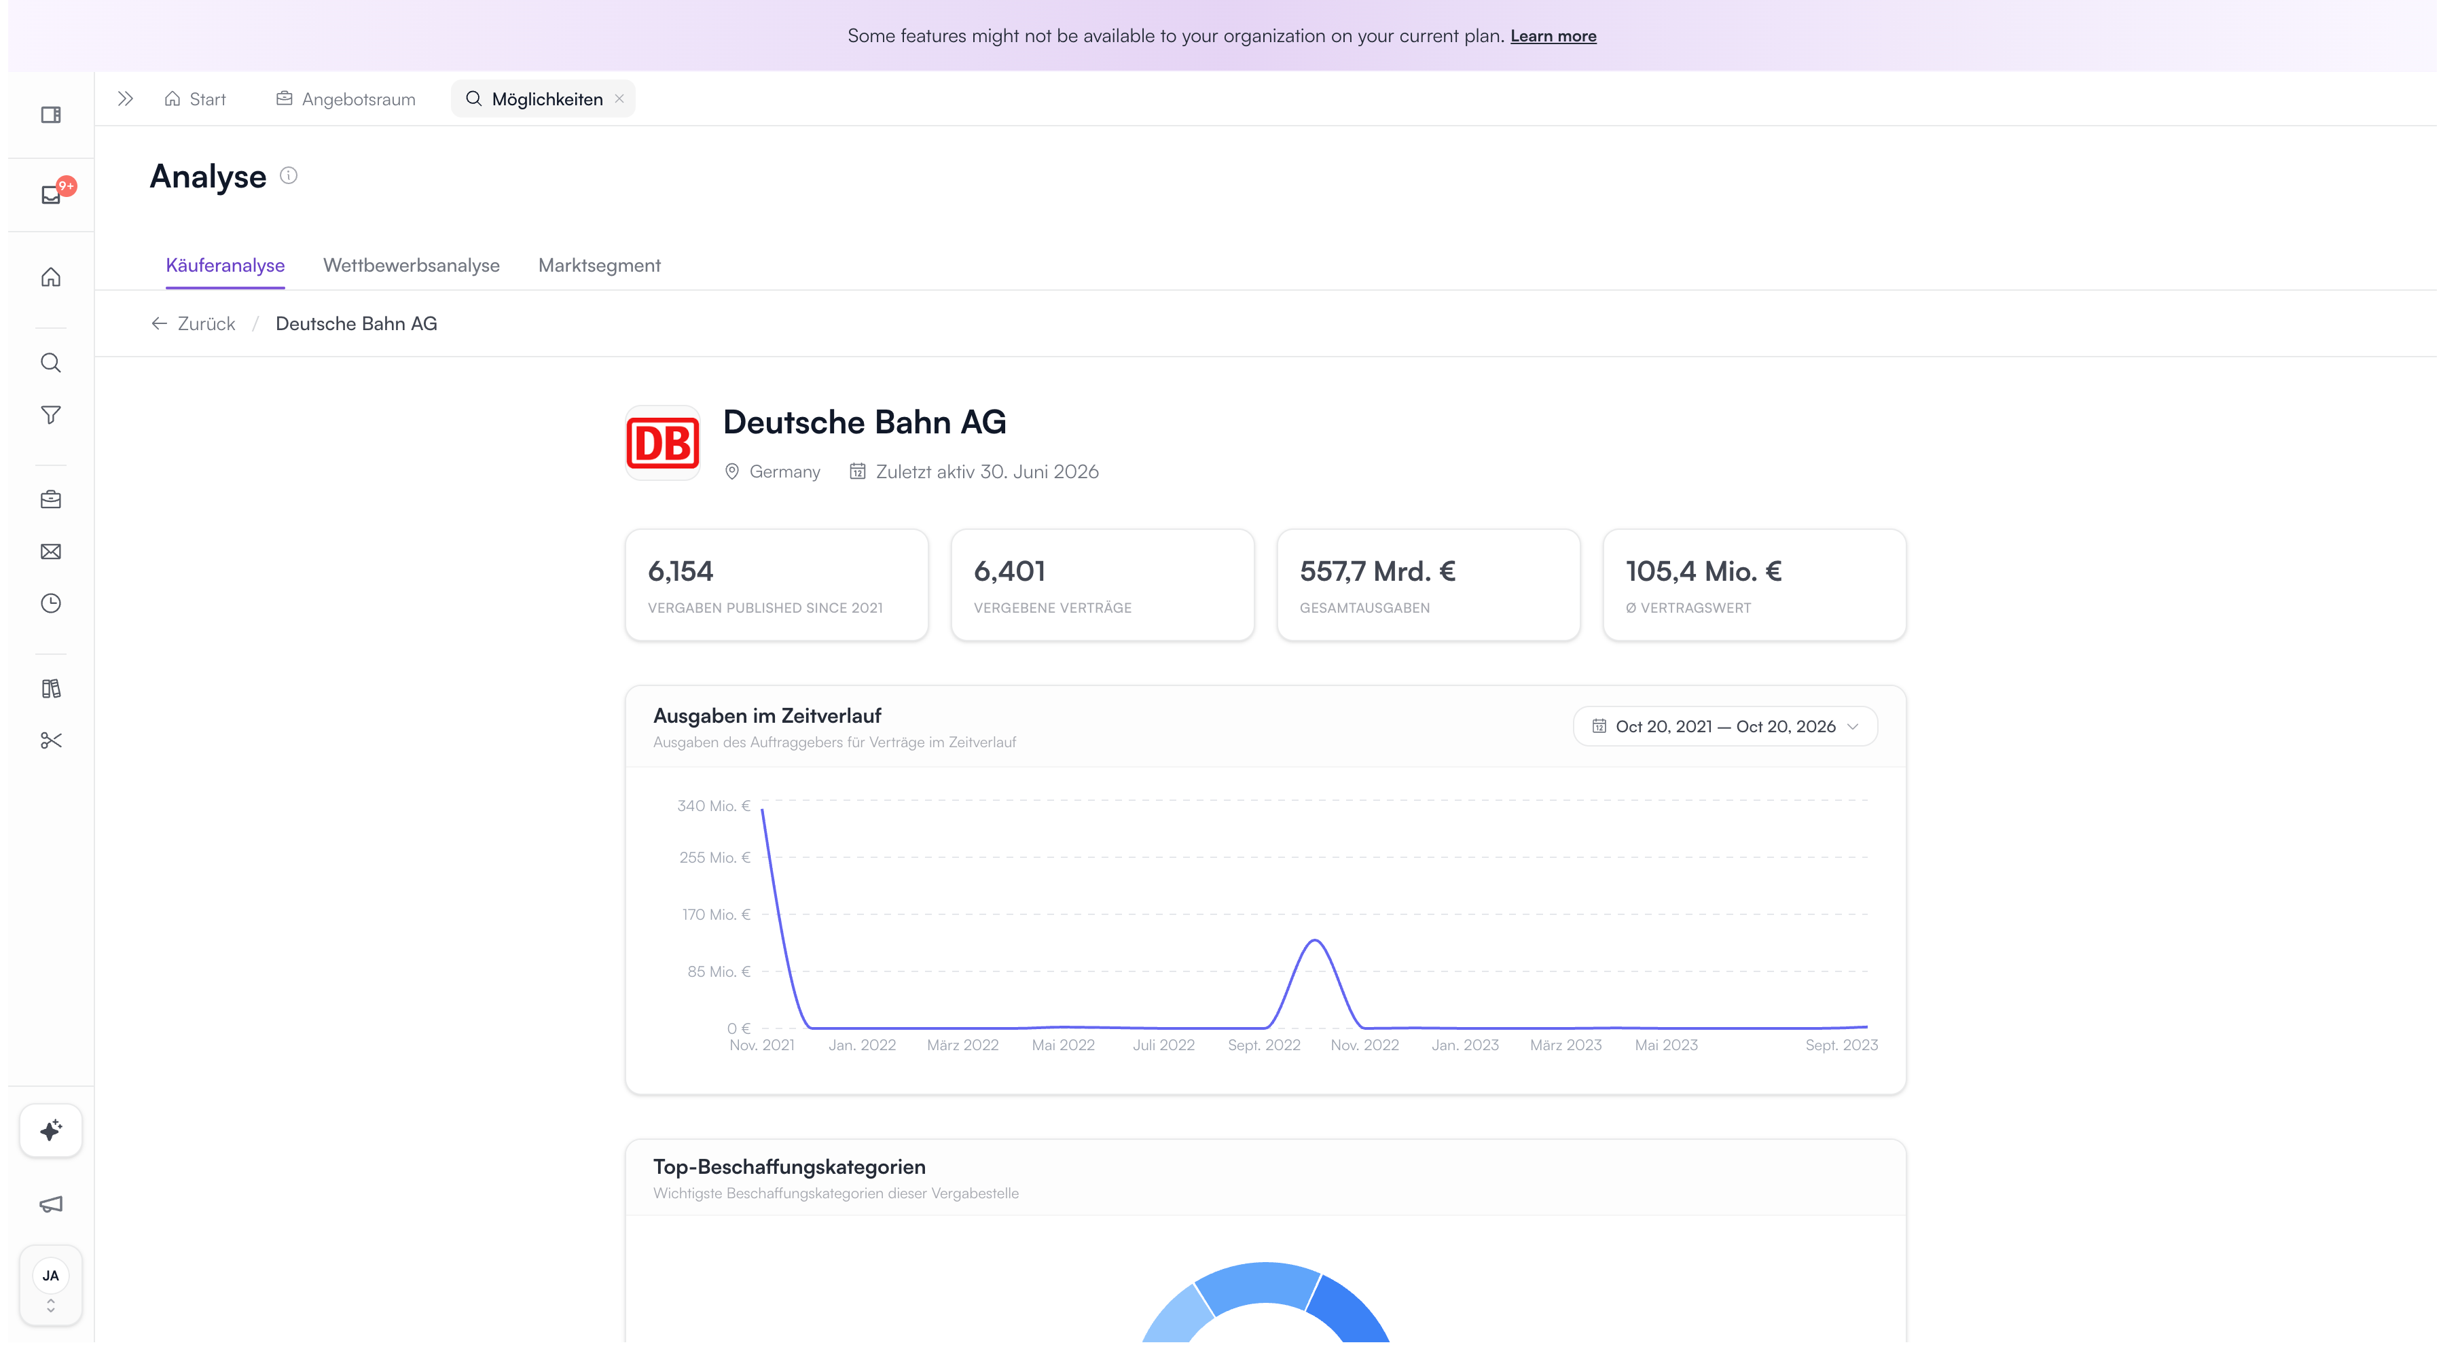The width and height of the screenshot is (2445, 1364).
Task: Click the Learn more link in banner
Action: click(x=1553, y=36)
